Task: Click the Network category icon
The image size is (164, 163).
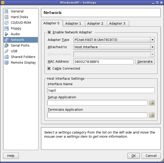Action: click(6, 40)
